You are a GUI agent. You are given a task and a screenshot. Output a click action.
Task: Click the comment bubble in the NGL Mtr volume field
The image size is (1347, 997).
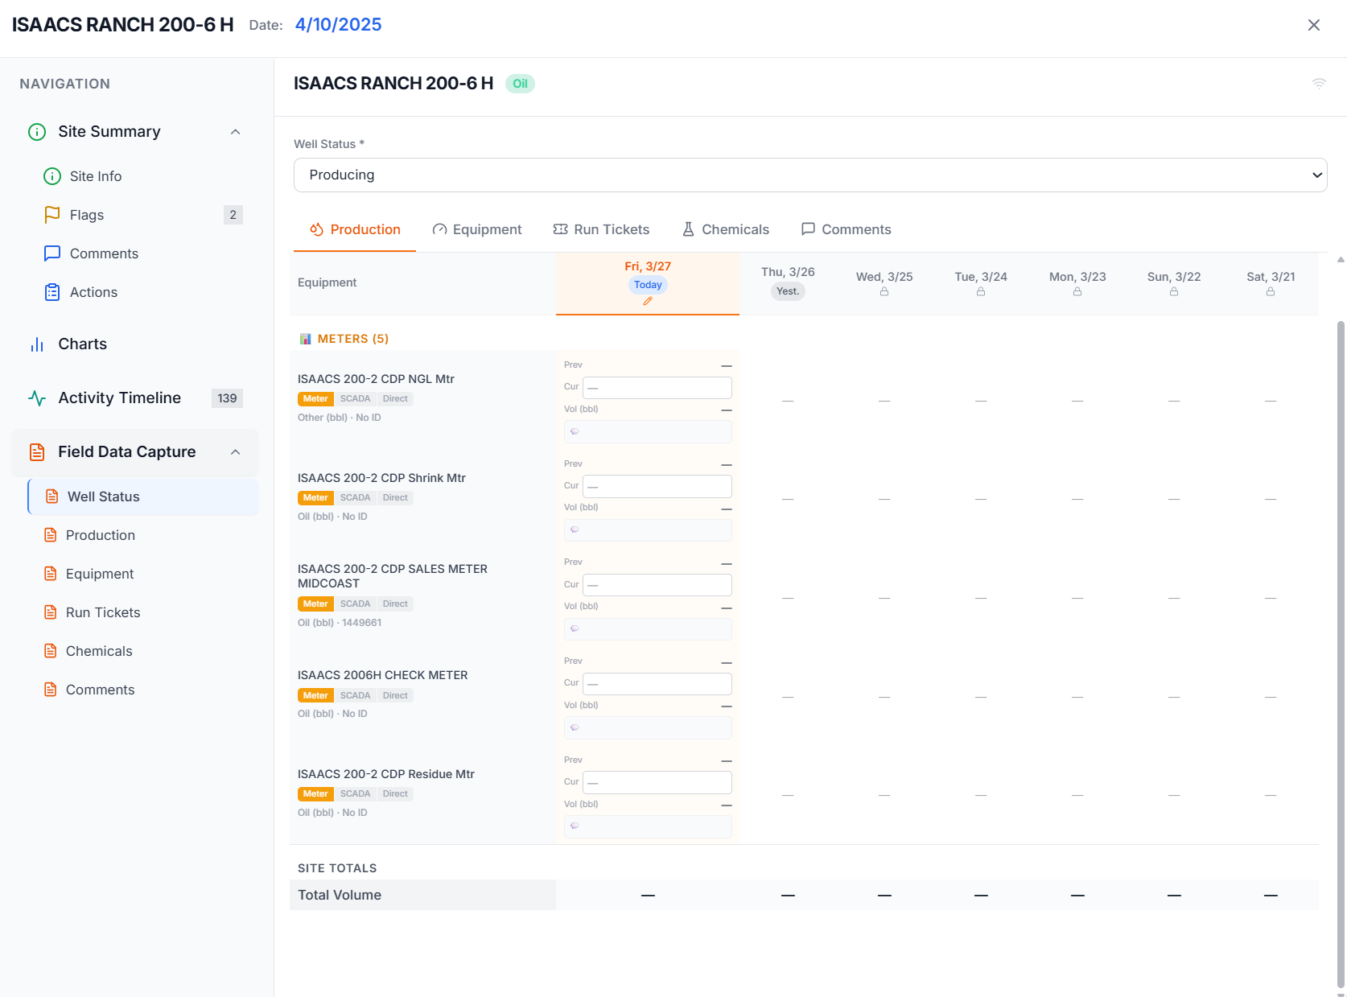(x=575, y=431)
